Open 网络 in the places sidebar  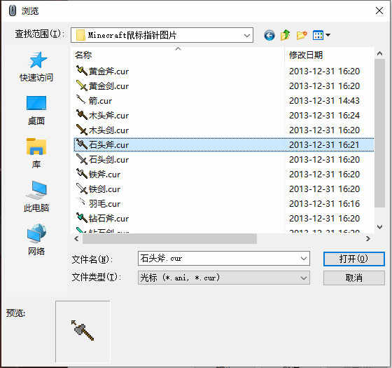coord(36,240)
